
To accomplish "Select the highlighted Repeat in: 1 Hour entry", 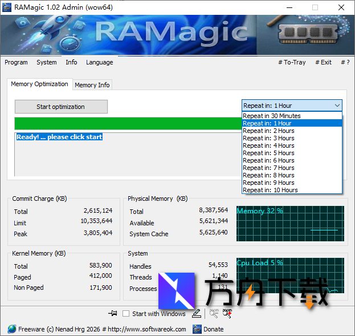I will pyautogui.click(x=292, y=123).
